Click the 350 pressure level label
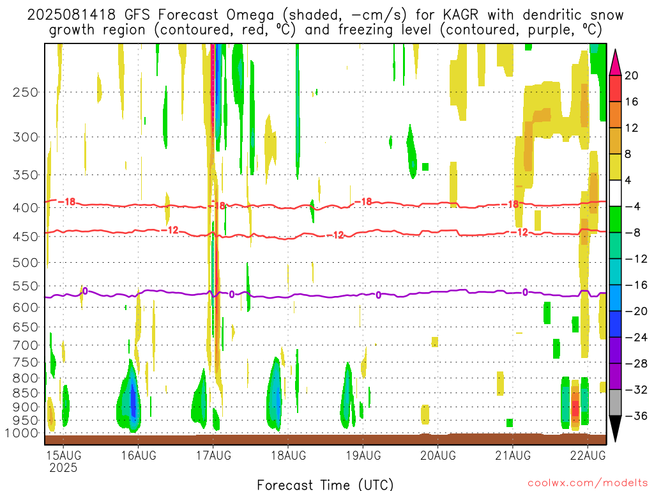This screenshot has width=654, height=491. 25,175
